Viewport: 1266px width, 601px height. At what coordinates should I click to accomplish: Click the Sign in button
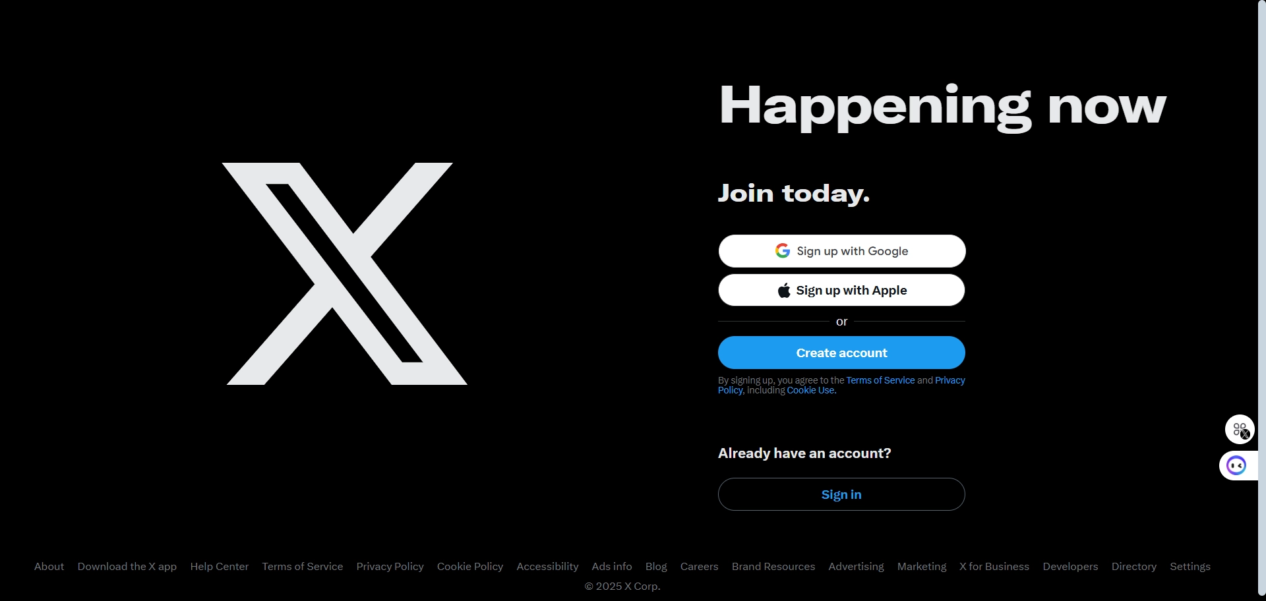[x=842, y=494]
